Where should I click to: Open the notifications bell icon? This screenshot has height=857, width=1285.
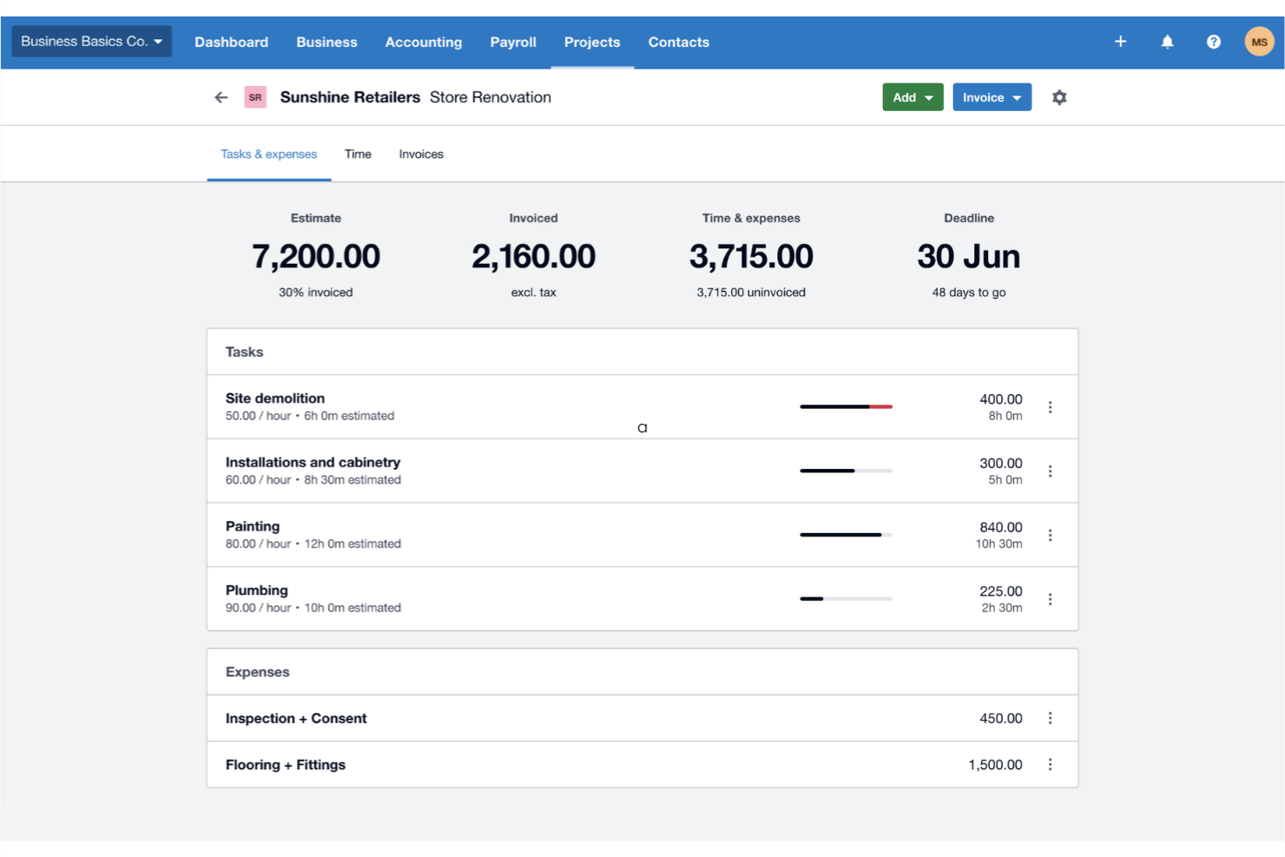point(1167,41)
